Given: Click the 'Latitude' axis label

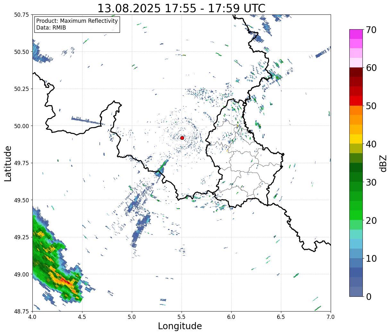Looking at the screenshot, I should coord(8,163).
